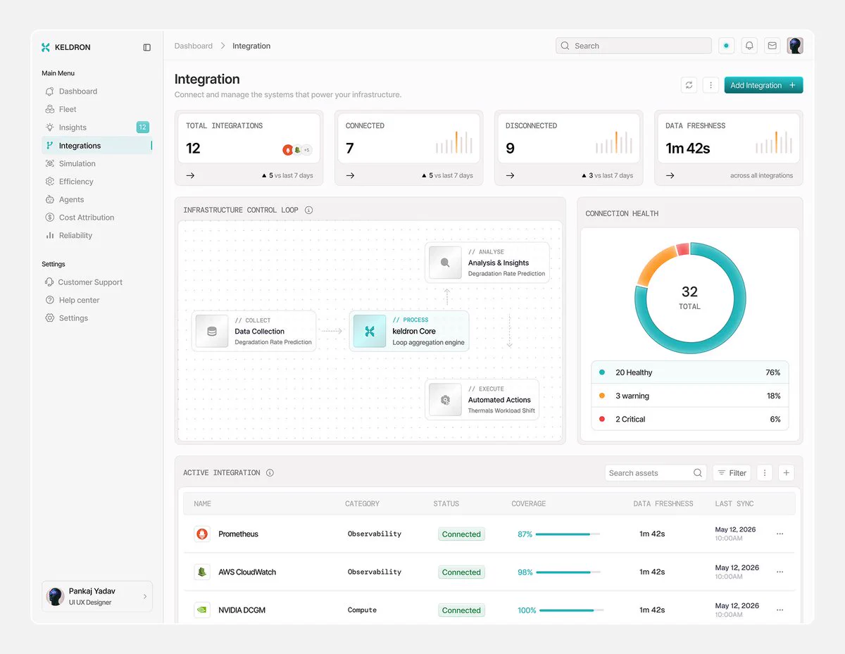Click the NVIDIA DCGM logo icon
845x654 pixels.
[x=202, y=610]
